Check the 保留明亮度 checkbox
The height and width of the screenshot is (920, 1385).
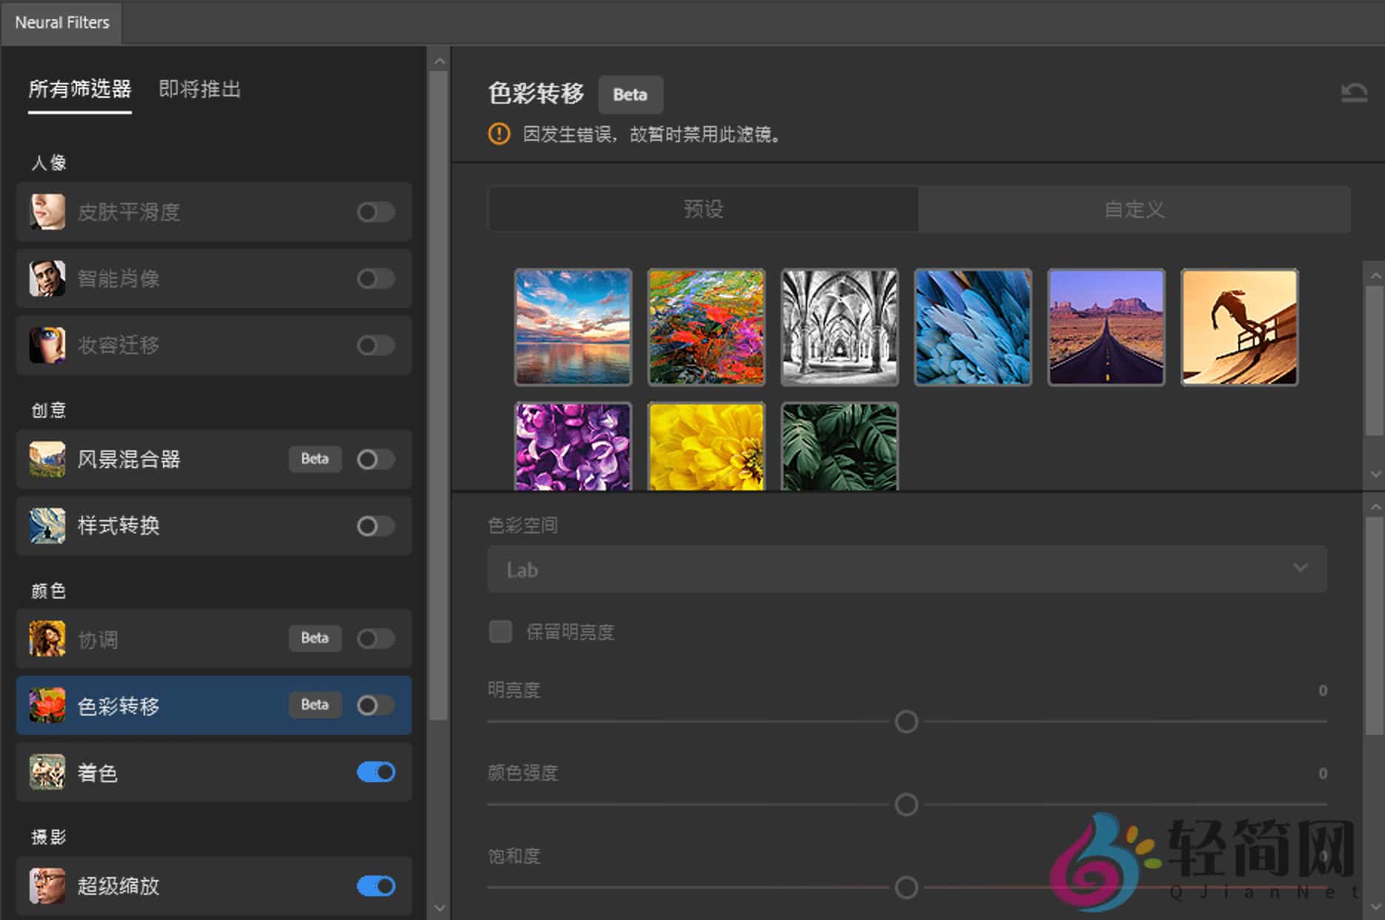click(501, 632)
